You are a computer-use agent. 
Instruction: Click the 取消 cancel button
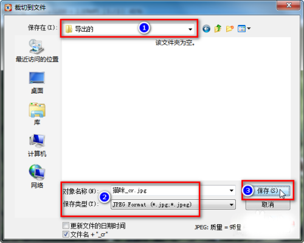(268, 205)
